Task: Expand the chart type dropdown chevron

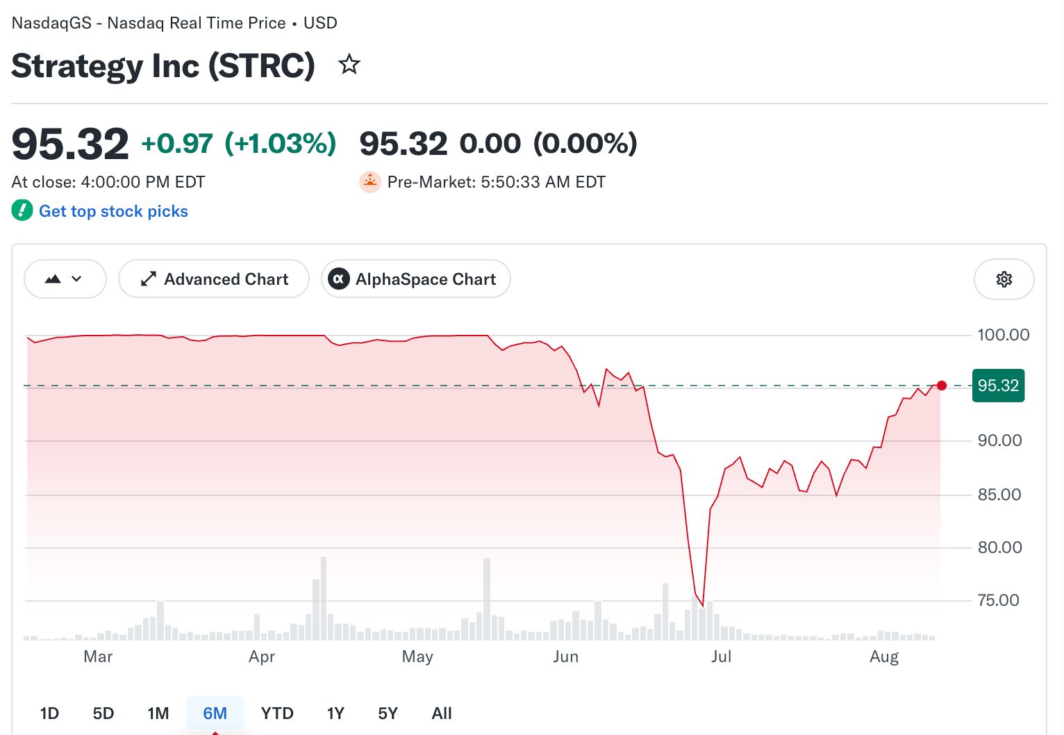Action: click(x=76, y=279)
